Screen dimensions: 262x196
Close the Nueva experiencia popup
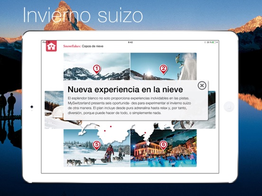(202, 86)
